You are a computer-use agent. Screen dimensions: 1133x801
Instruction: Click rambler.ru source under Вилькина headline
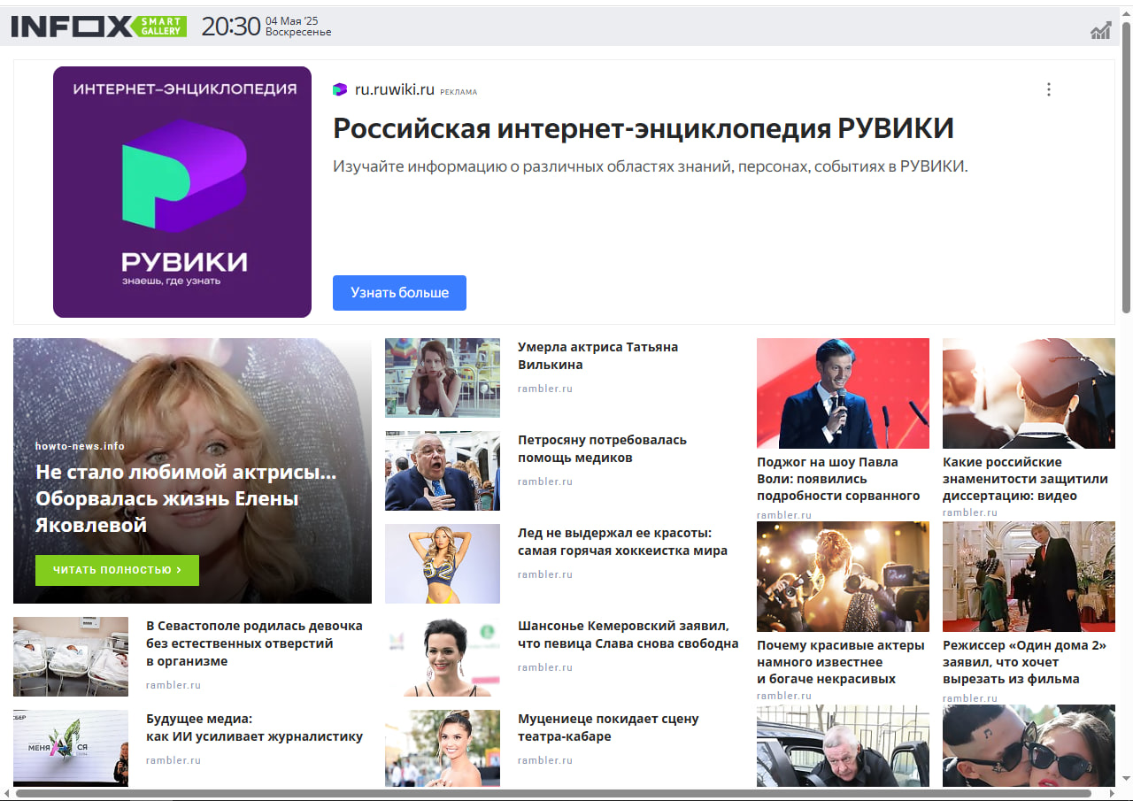[x=545, y=389]
